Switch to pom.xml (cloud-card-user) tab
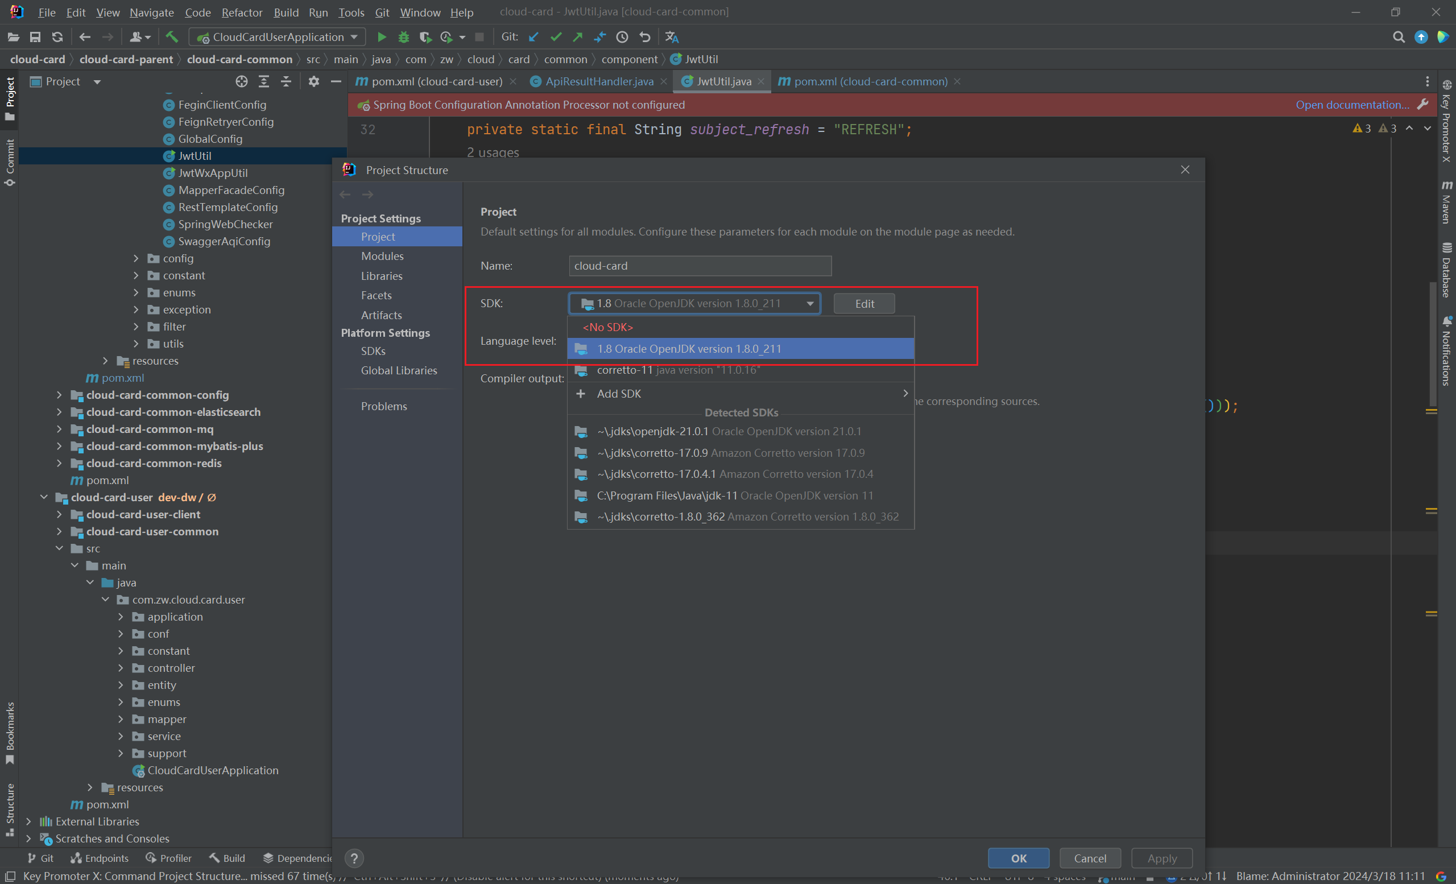Viewport: 1456px width, 884px height. point(437,81)
